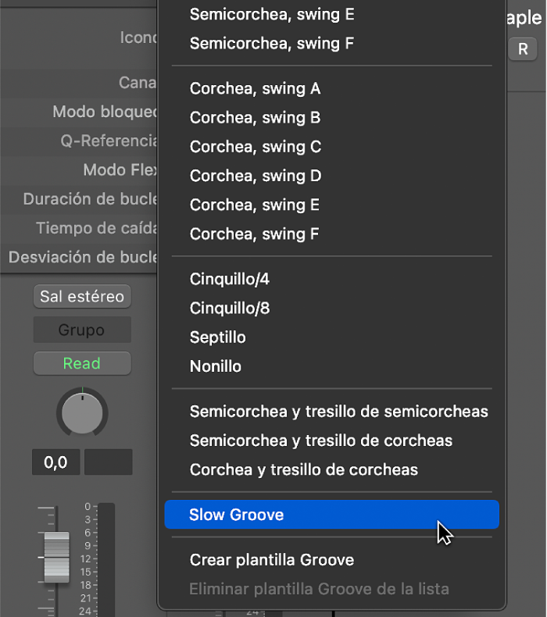This screenshot has width=547, height=617.
Task: Choose Cinquillo/4 quantize value
Action: (x=229, y=279)
